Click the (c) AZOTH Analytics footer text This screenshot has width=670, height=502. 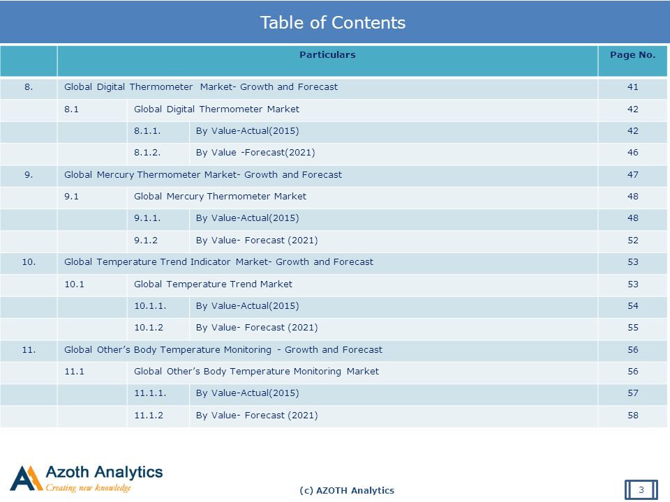(347, 490)
